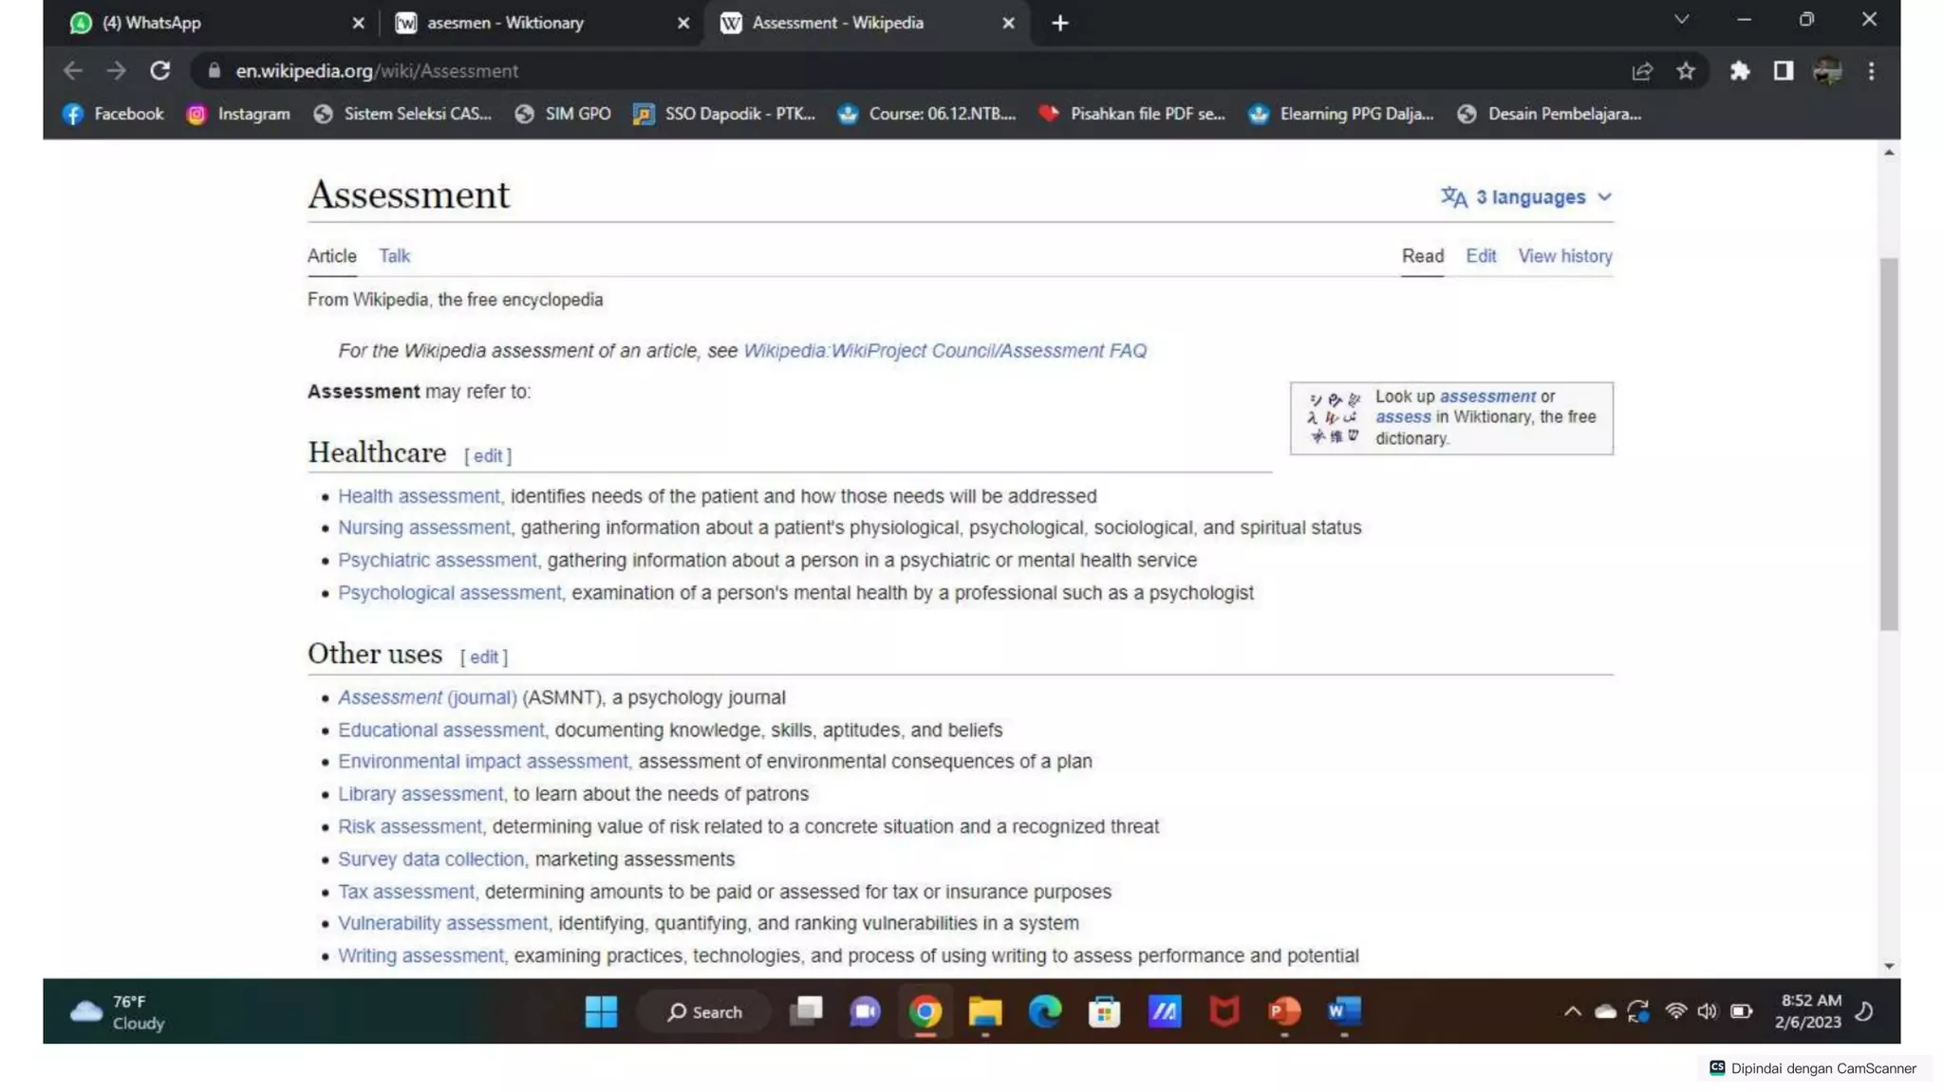Reload the page with the refresh icon
1944x1092 pixels.
click(x=159, y=71)
